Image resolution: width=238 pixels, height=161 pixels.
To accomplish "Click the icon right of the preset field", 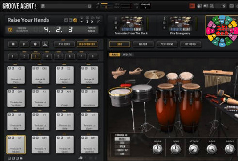I will (89, 6).
